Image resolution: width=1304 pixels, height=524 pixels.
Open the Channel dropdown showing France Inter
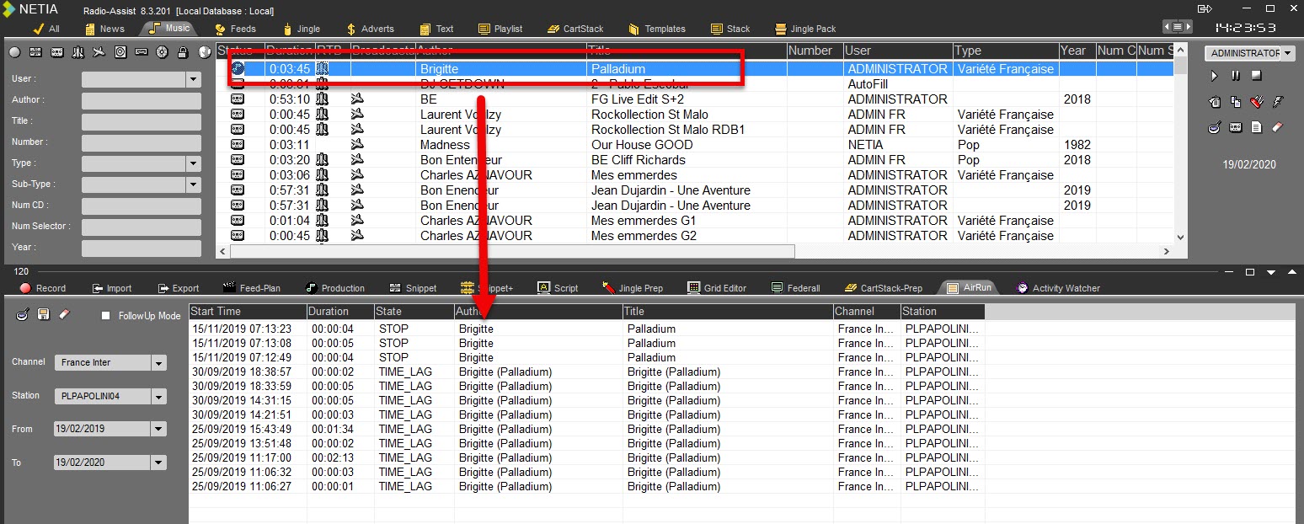click(x=159, y=363)
